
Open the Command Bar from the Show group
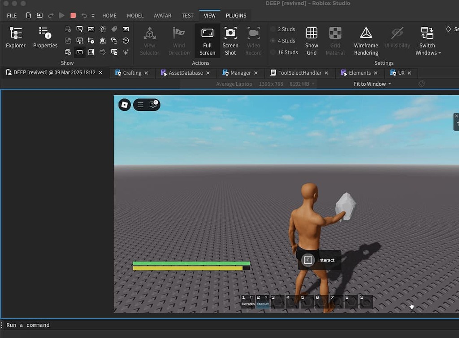coord(79,52)
